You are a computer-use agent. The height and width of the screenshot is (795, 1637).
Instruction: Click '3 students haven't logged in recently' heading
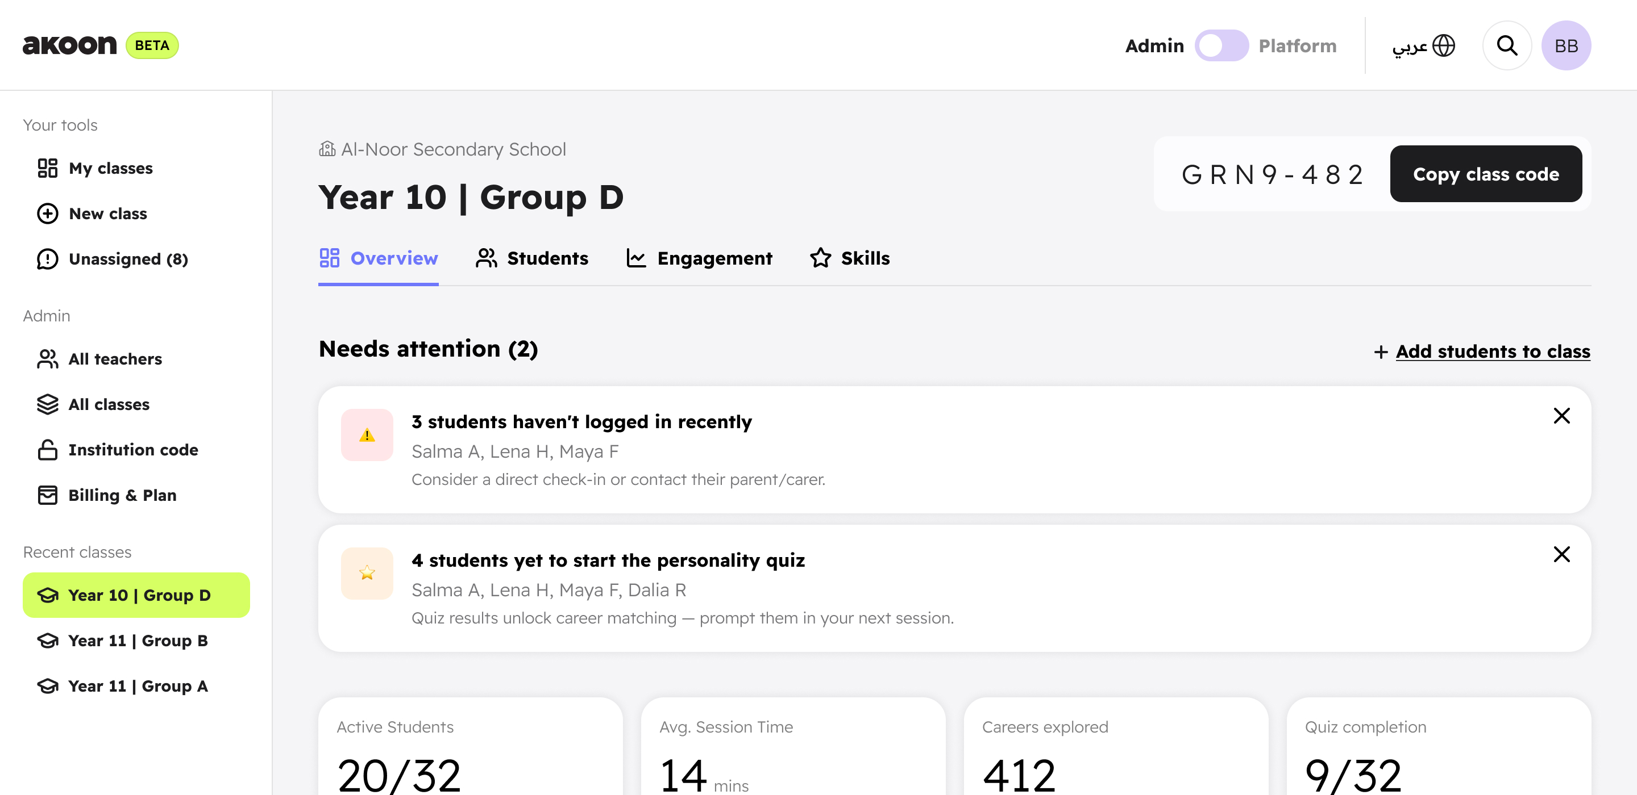pyautogui.click(x=581, y=421)
